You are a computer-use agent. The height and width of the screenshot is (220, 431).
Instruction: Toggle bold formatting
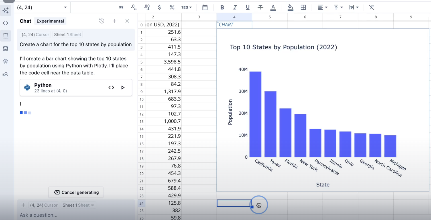point(222,7)
